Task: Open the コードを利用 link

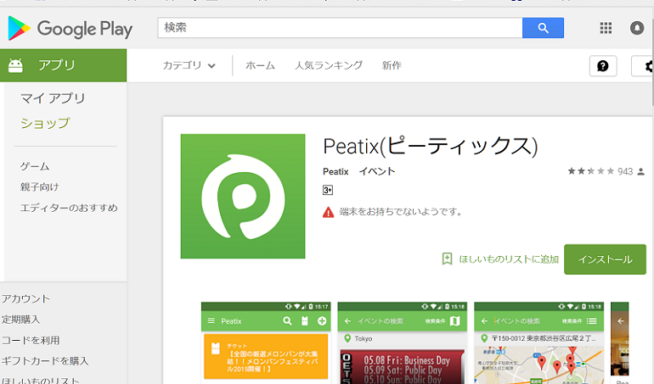Action: [31, 340]
